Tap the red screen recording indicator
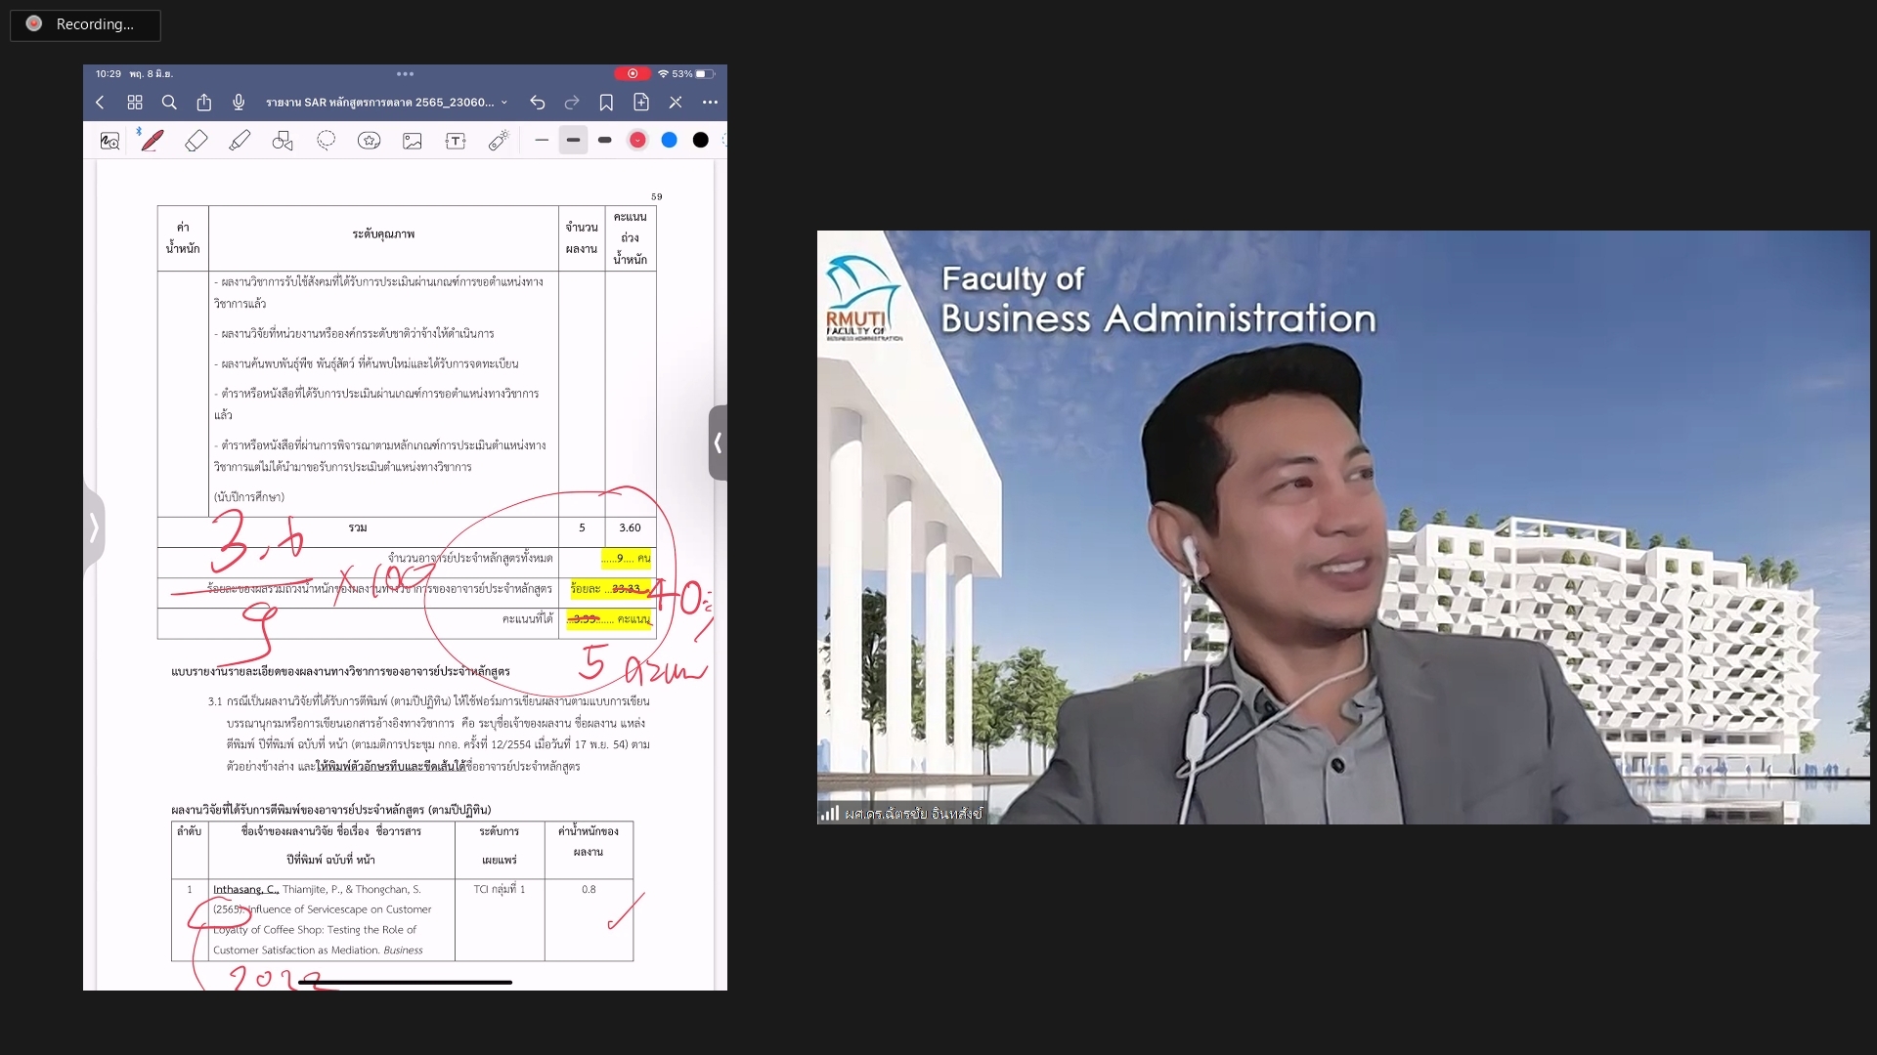This screenshot has width=1877, height=1055. 633,73
